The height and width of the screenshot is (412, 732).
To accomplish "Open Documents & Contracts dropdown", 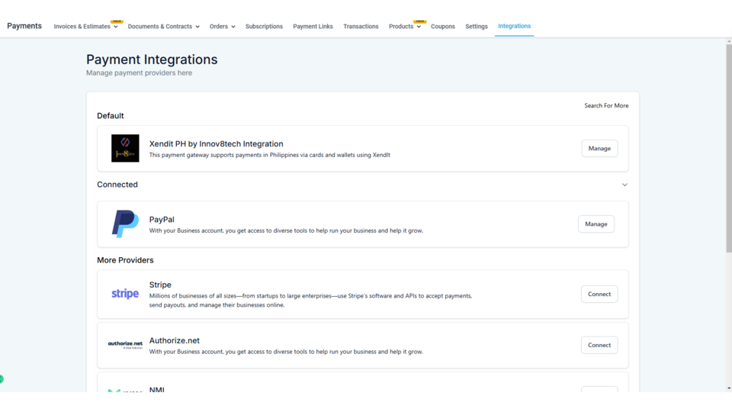I will (164, 27).
